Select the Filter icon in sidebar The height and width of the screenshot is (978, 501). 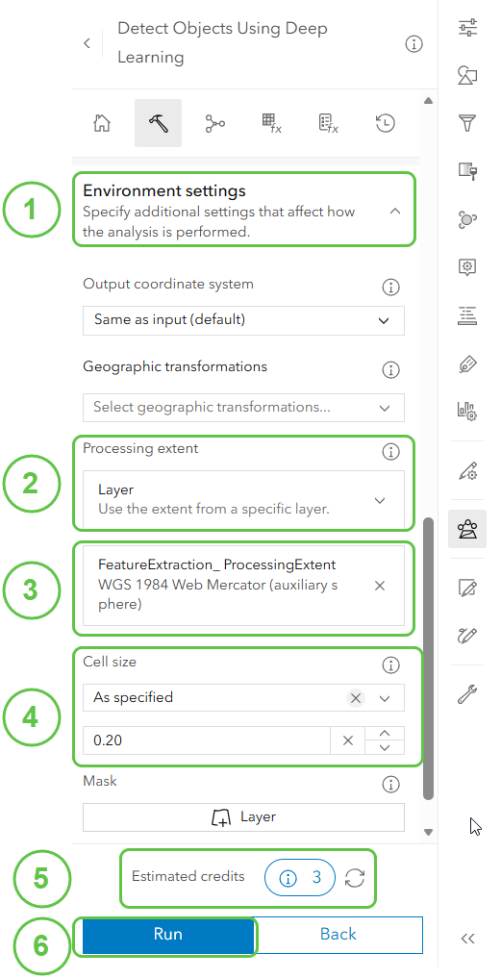(x=467, y=123)
